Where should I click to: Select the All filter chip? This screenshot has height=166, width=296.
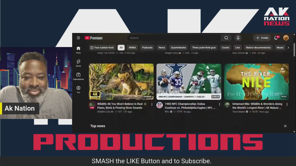(x=121, y=47)
